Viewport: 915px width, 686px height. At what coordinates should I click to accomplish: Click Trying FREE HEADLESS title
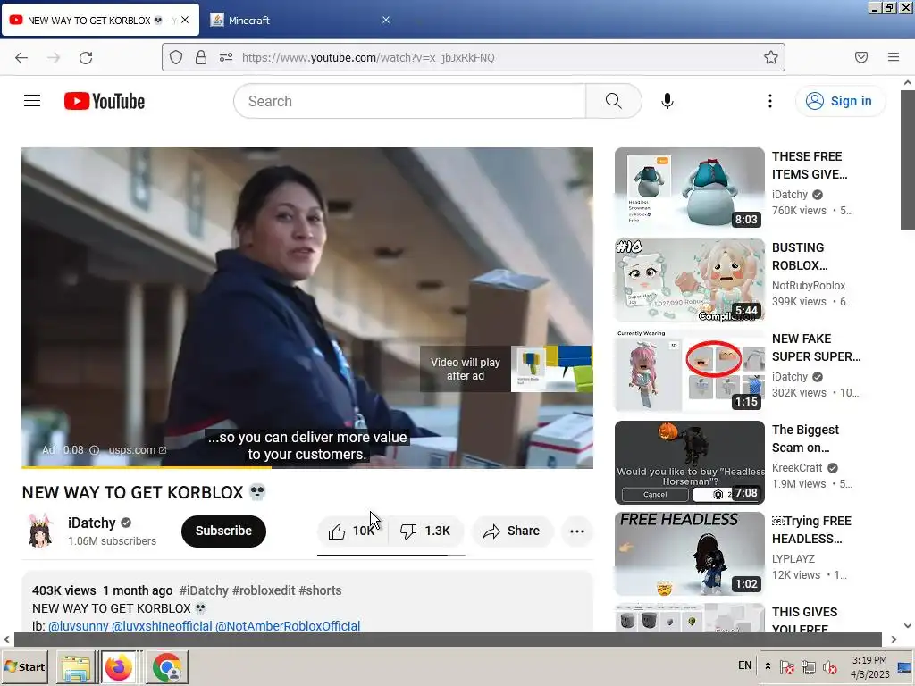point(811,530)
